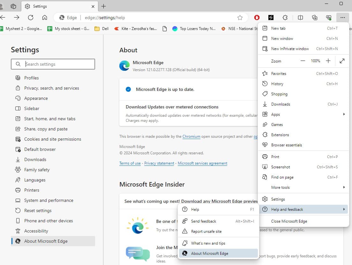The width and height of the screenshot is (352, 265).
Task: Click the browser back arrow
Action: [x=3, y=18]
